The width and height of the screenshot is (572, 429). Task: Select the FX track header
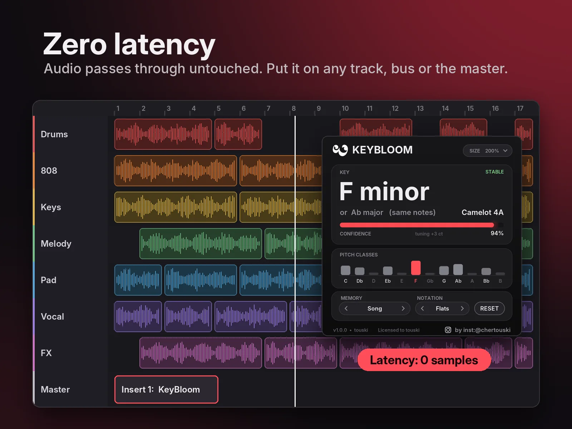(70, 353)
